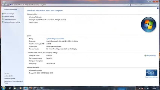Expand the arrow after Control Panel breadcrumb
Viewport: 160px width, 90px height.
[23, 5]
